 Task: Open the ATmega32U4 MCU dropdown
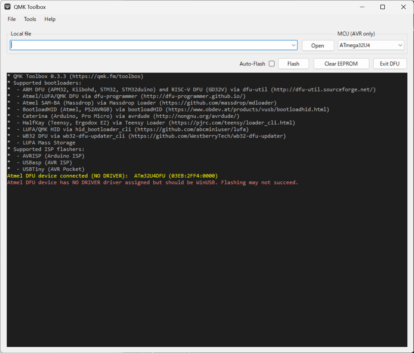point(371,45)
